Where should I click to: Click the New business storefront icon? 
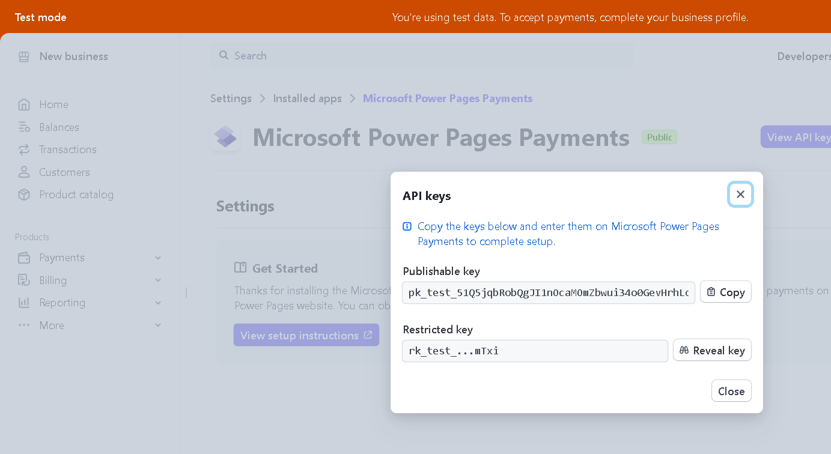pos(24,56)
